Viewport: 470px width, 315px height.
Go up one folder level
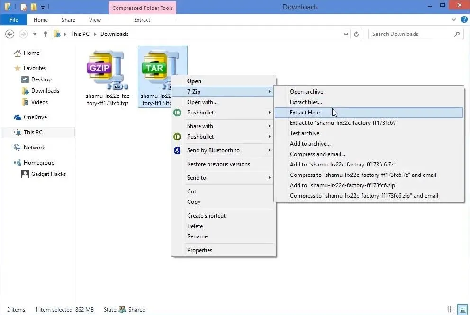[45, 34]
